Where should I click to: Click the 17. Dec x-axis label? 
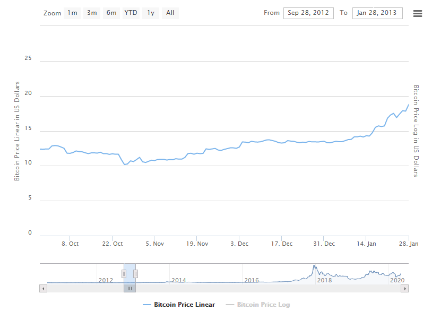[282, 244]
